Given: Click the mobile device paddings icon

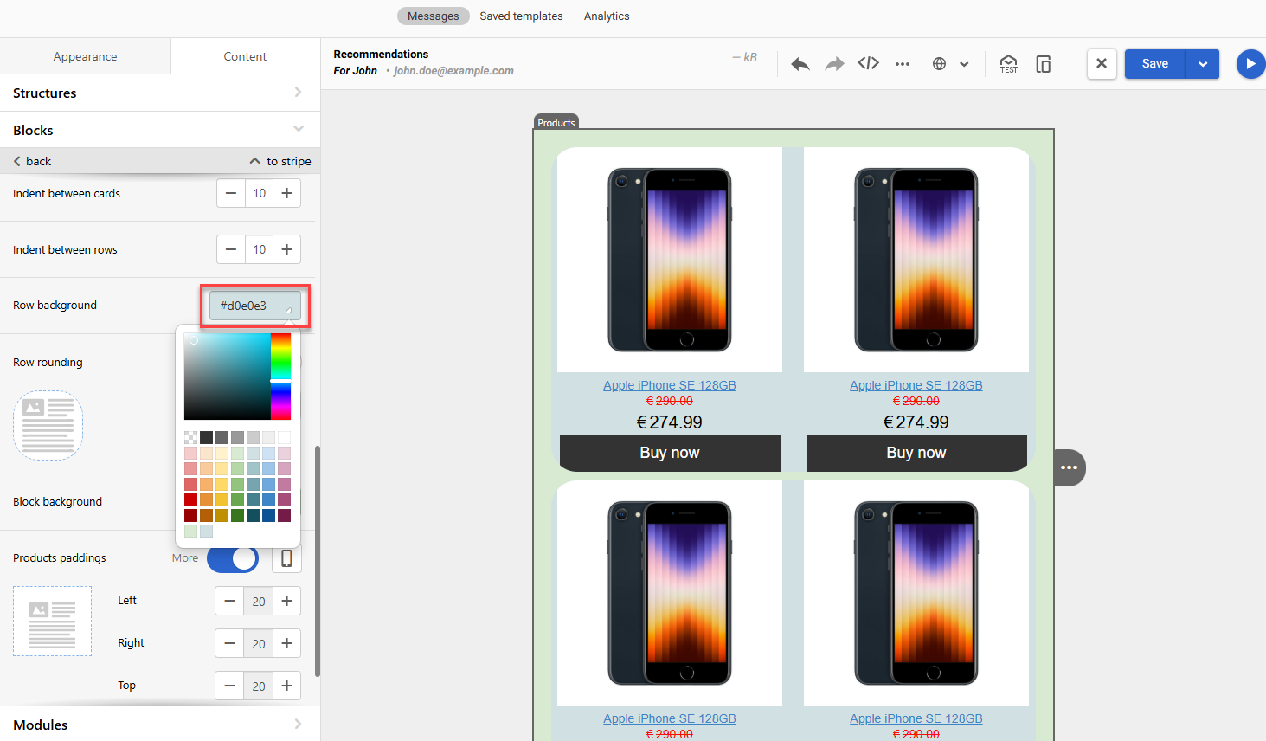Looking at the screenshot, I should (286, 558).
